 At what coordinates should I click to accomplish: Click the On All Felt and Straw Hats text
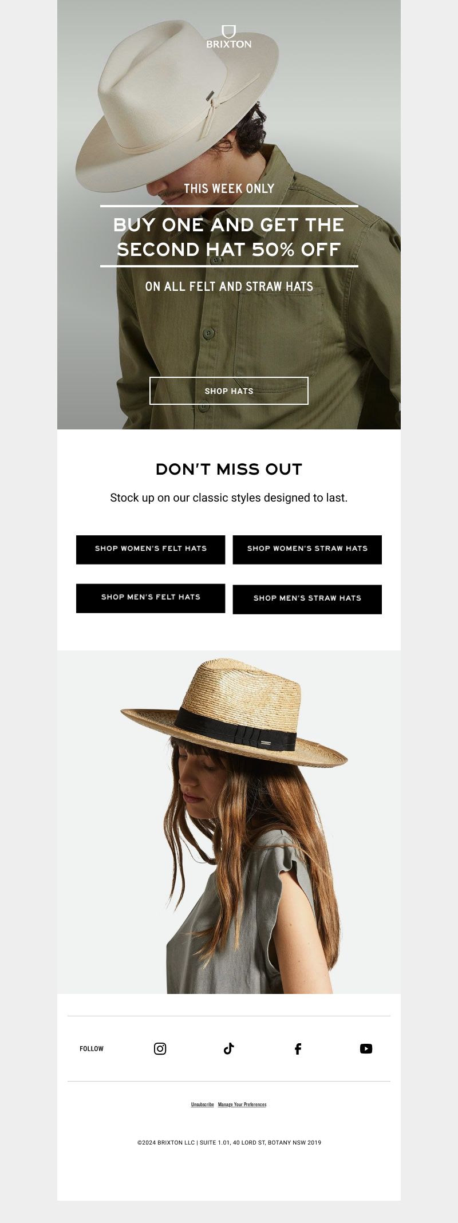coord(229,286)
